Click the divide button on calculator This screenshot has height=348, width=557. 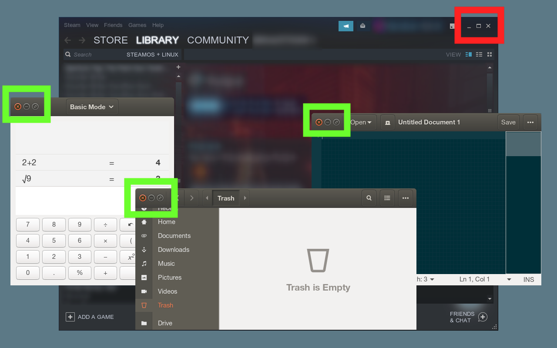[x=105, y=225]
